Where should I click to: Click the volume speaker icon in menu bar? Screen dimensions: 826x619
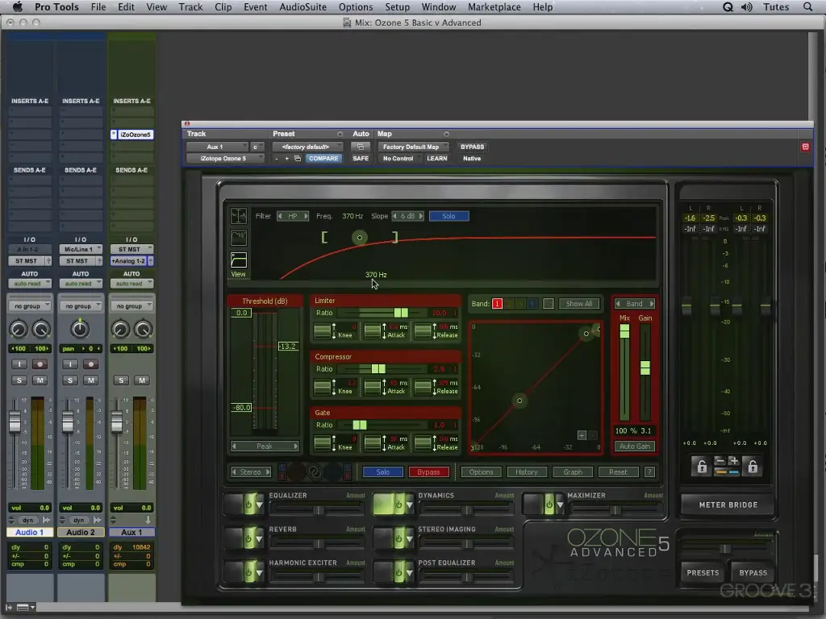[x=746, y=6]
